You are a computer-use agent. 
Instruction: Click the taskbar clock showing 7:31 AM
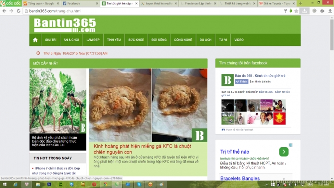point(324,185)
